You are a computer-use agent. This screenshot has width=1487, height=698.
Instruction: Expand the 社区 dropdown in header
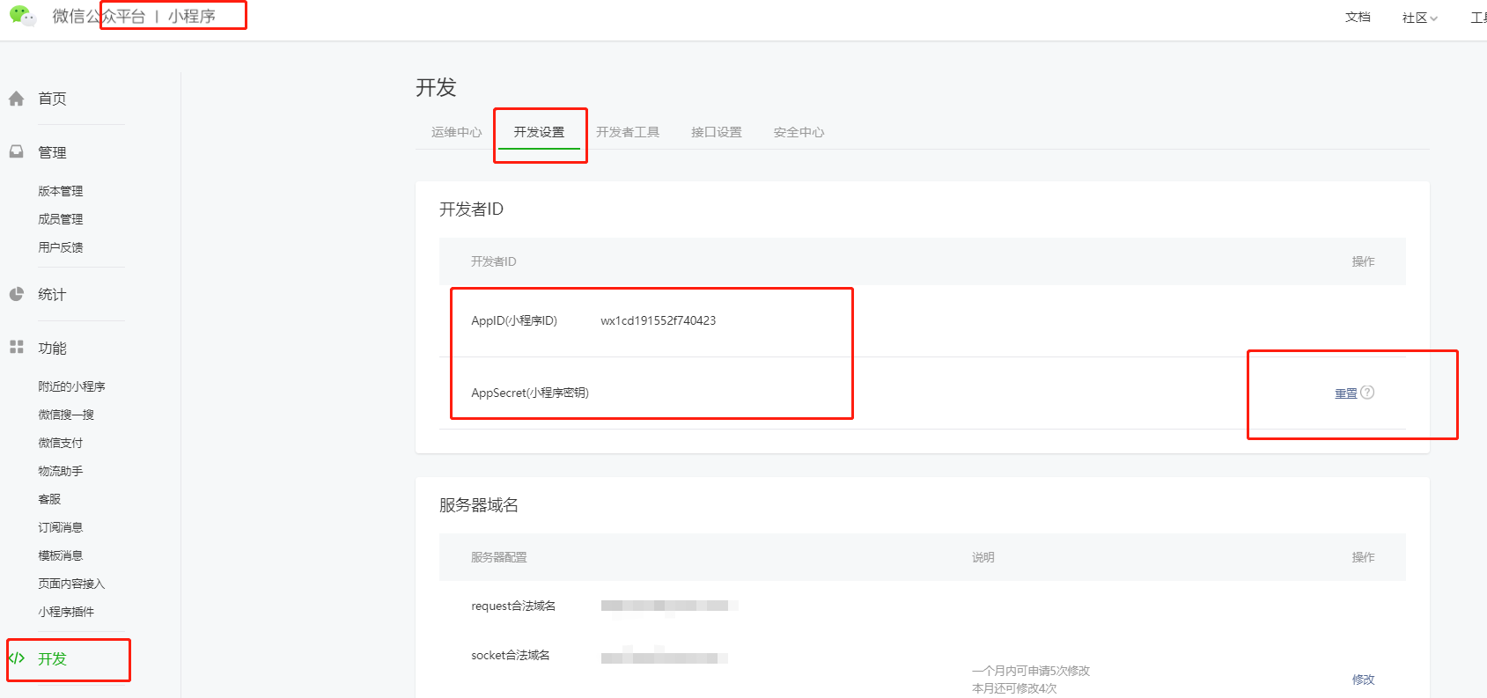point(1419,18)
